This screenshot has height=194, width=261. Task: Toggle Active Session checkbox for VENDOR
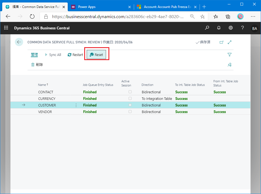coord(130,112)
